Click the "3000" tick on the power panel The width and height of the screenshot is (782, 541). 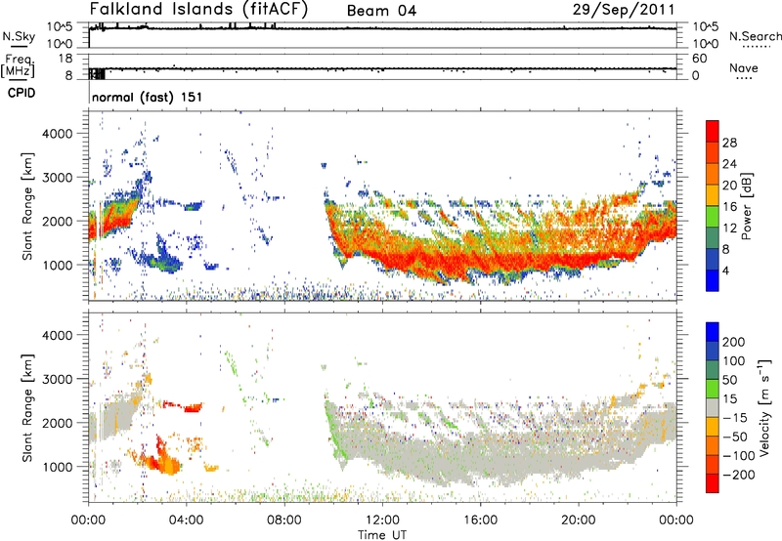(x=58, y=178)
